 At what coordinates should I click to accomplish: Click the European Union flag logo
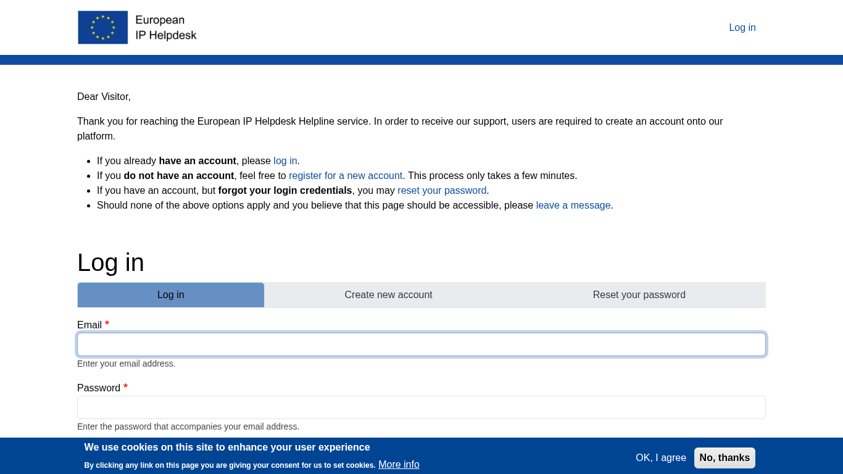(x=103, y=27)
